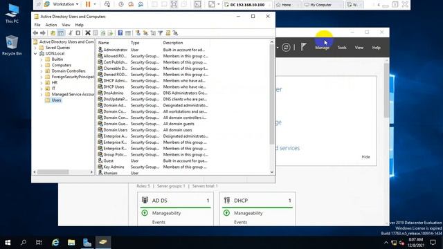Pause the virtual machine in VMware toolbar
443x249 pixels.
(88, 4)
